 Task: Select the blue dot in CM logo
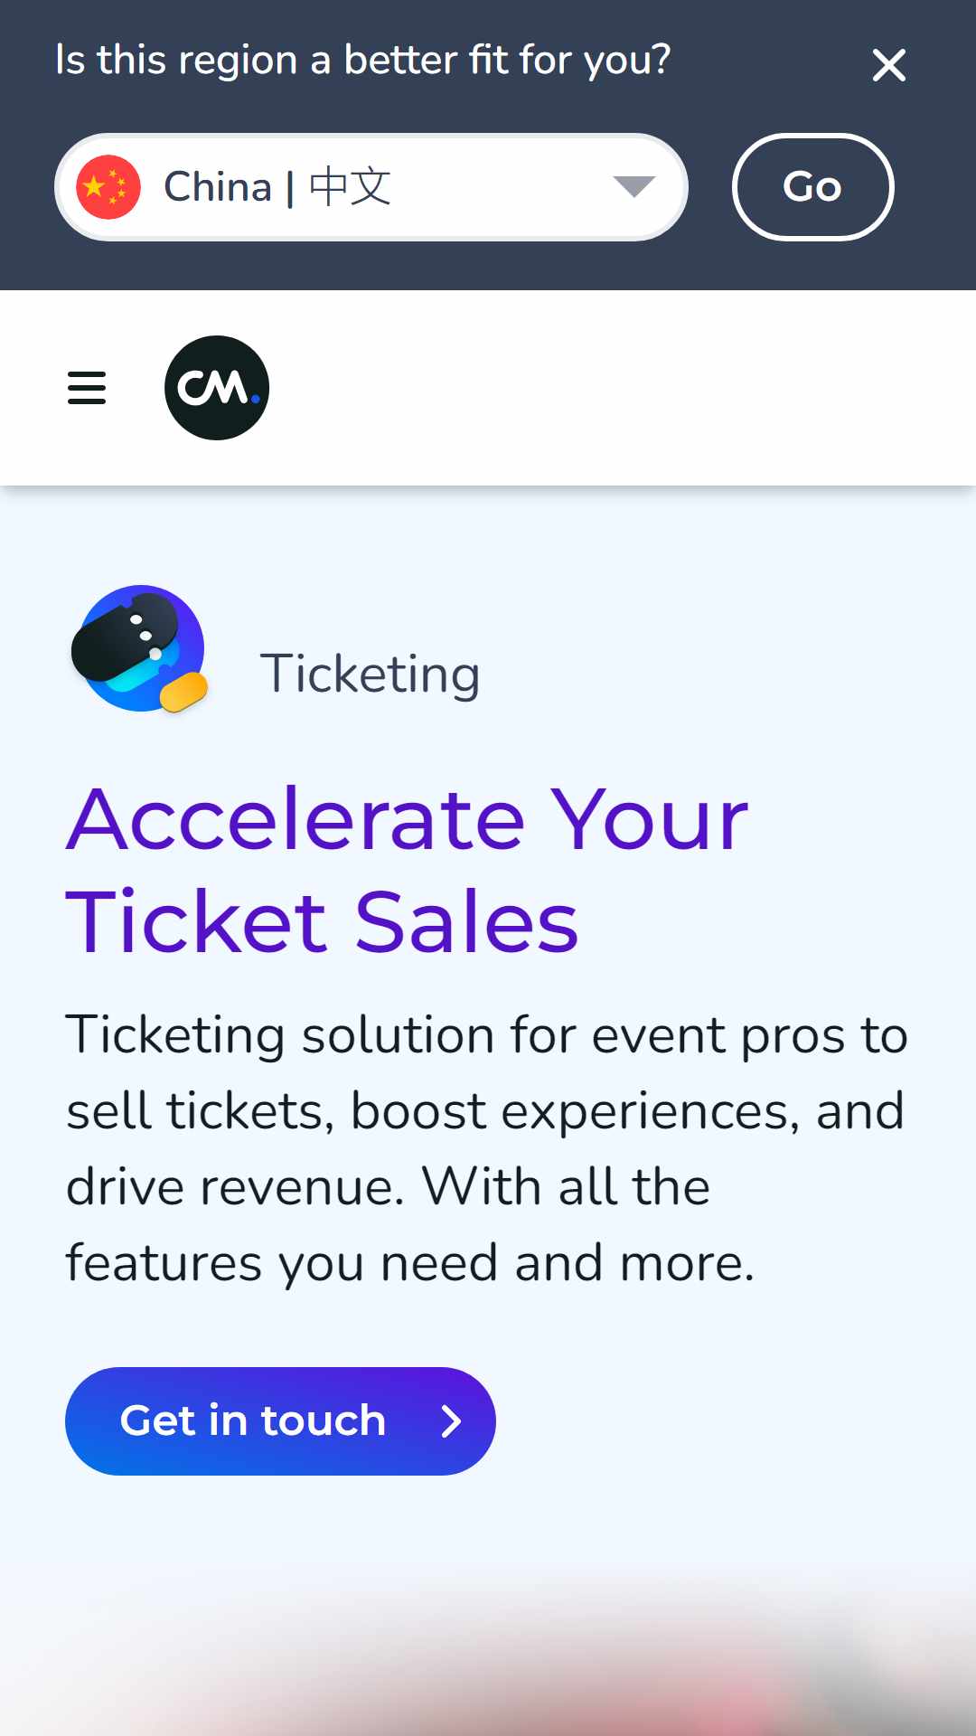pos(256,399)
